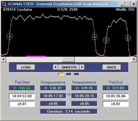138x121 pixels.
Task: Click the scrollbar right arrow
Action: click(x=134, y=59)
